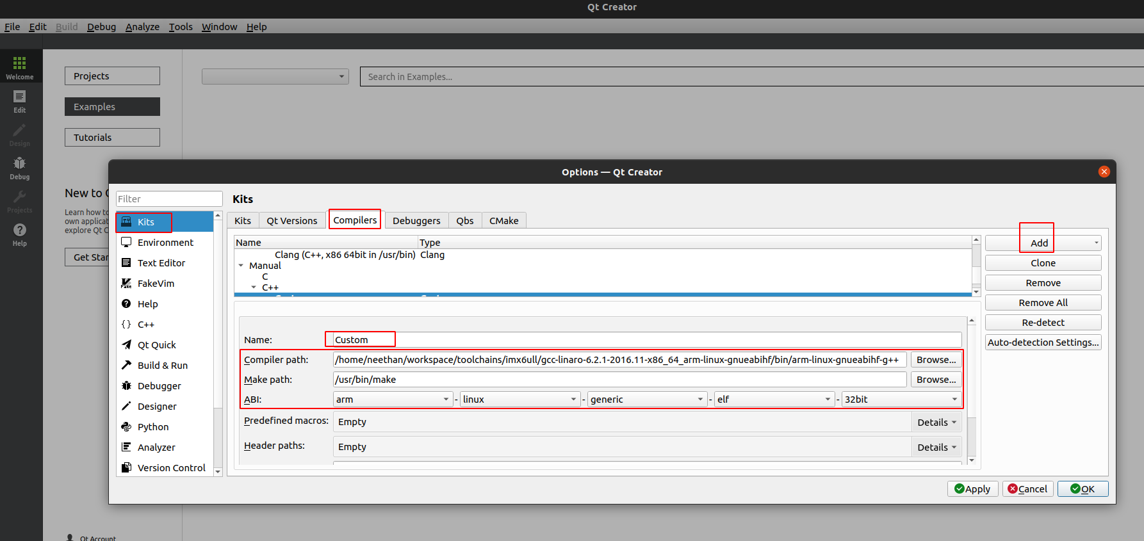Open Debug mode icon in sidebar
The image size is (1144, 541).
coord(20,168)
